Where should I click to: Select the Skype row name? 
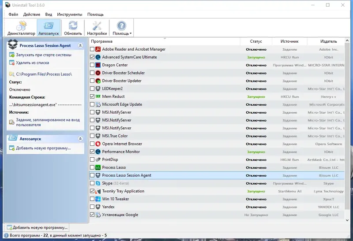coord(107,183)
